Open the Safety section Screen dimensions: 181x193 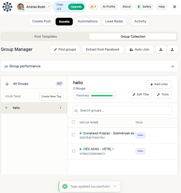144,7
